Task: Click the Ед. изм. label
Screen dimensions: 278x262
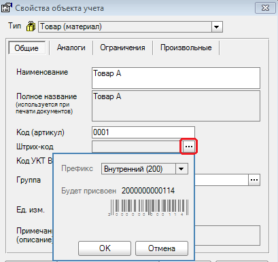Action: (x=31, y=210)
